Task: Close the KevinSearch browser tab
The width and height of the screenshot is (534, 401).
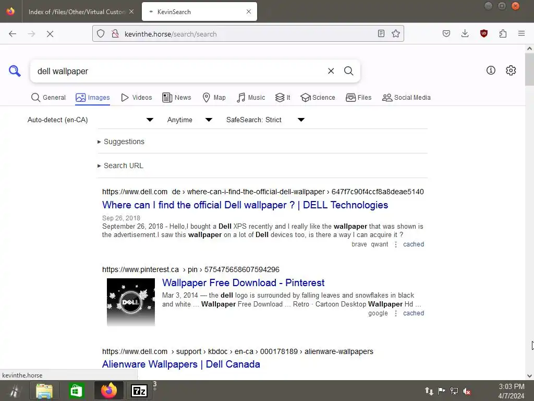Action: 249,11
